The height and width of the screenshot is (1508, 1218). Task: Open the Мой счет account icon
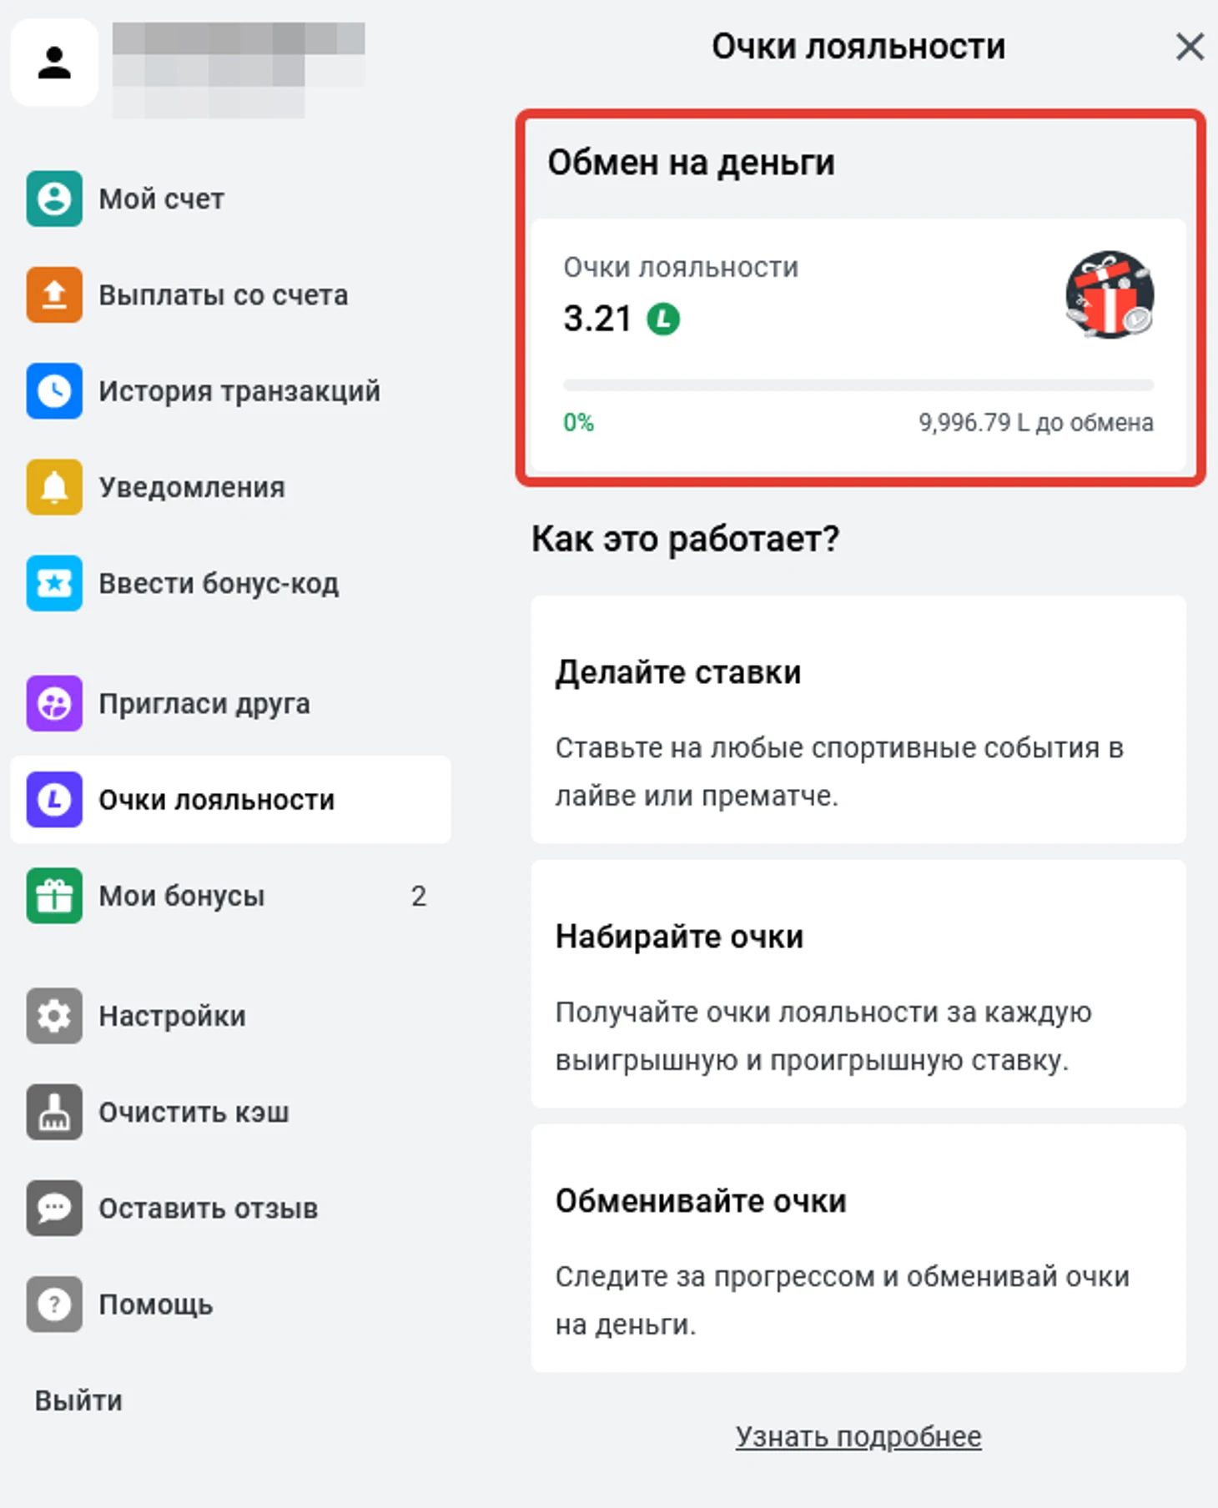[54, 199]
